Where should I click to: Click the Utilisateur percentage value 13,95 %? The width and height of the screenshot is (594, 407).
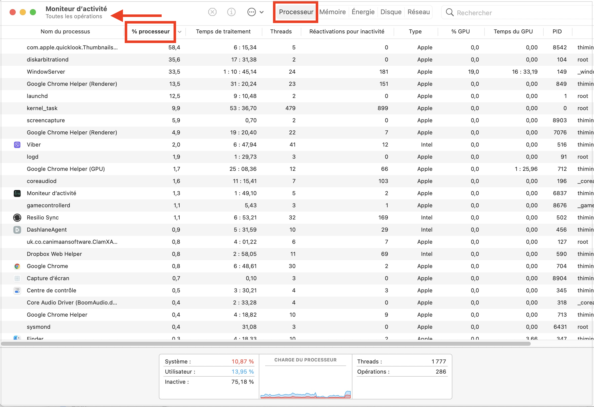click(x=243, y=372)
